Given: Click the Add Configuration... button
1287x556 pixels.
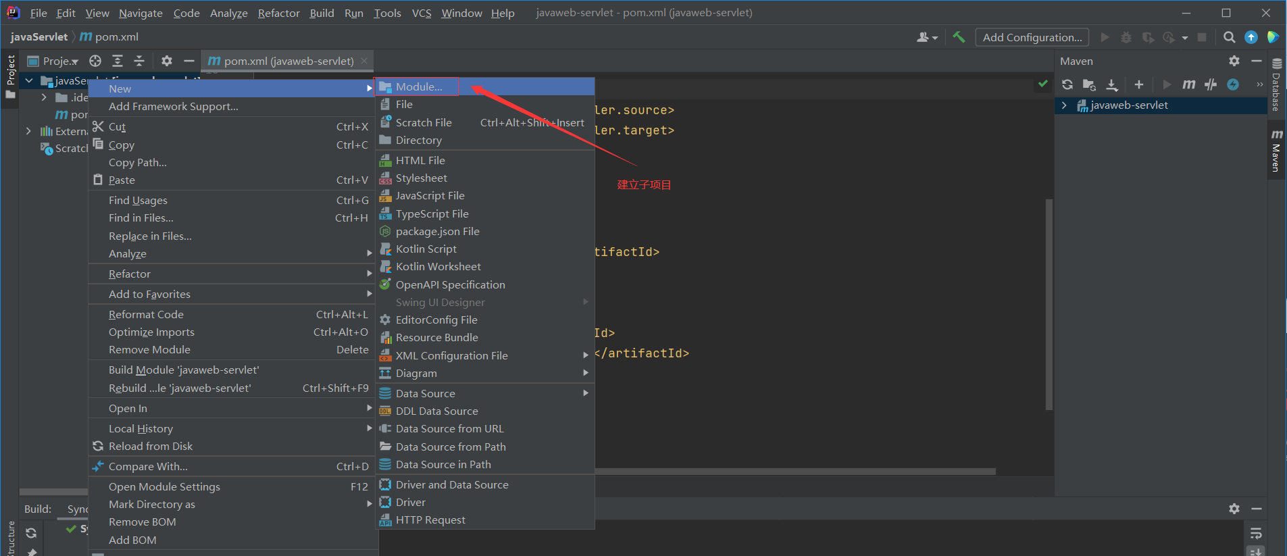Looking at the screenshot, I should [1032, 37].
